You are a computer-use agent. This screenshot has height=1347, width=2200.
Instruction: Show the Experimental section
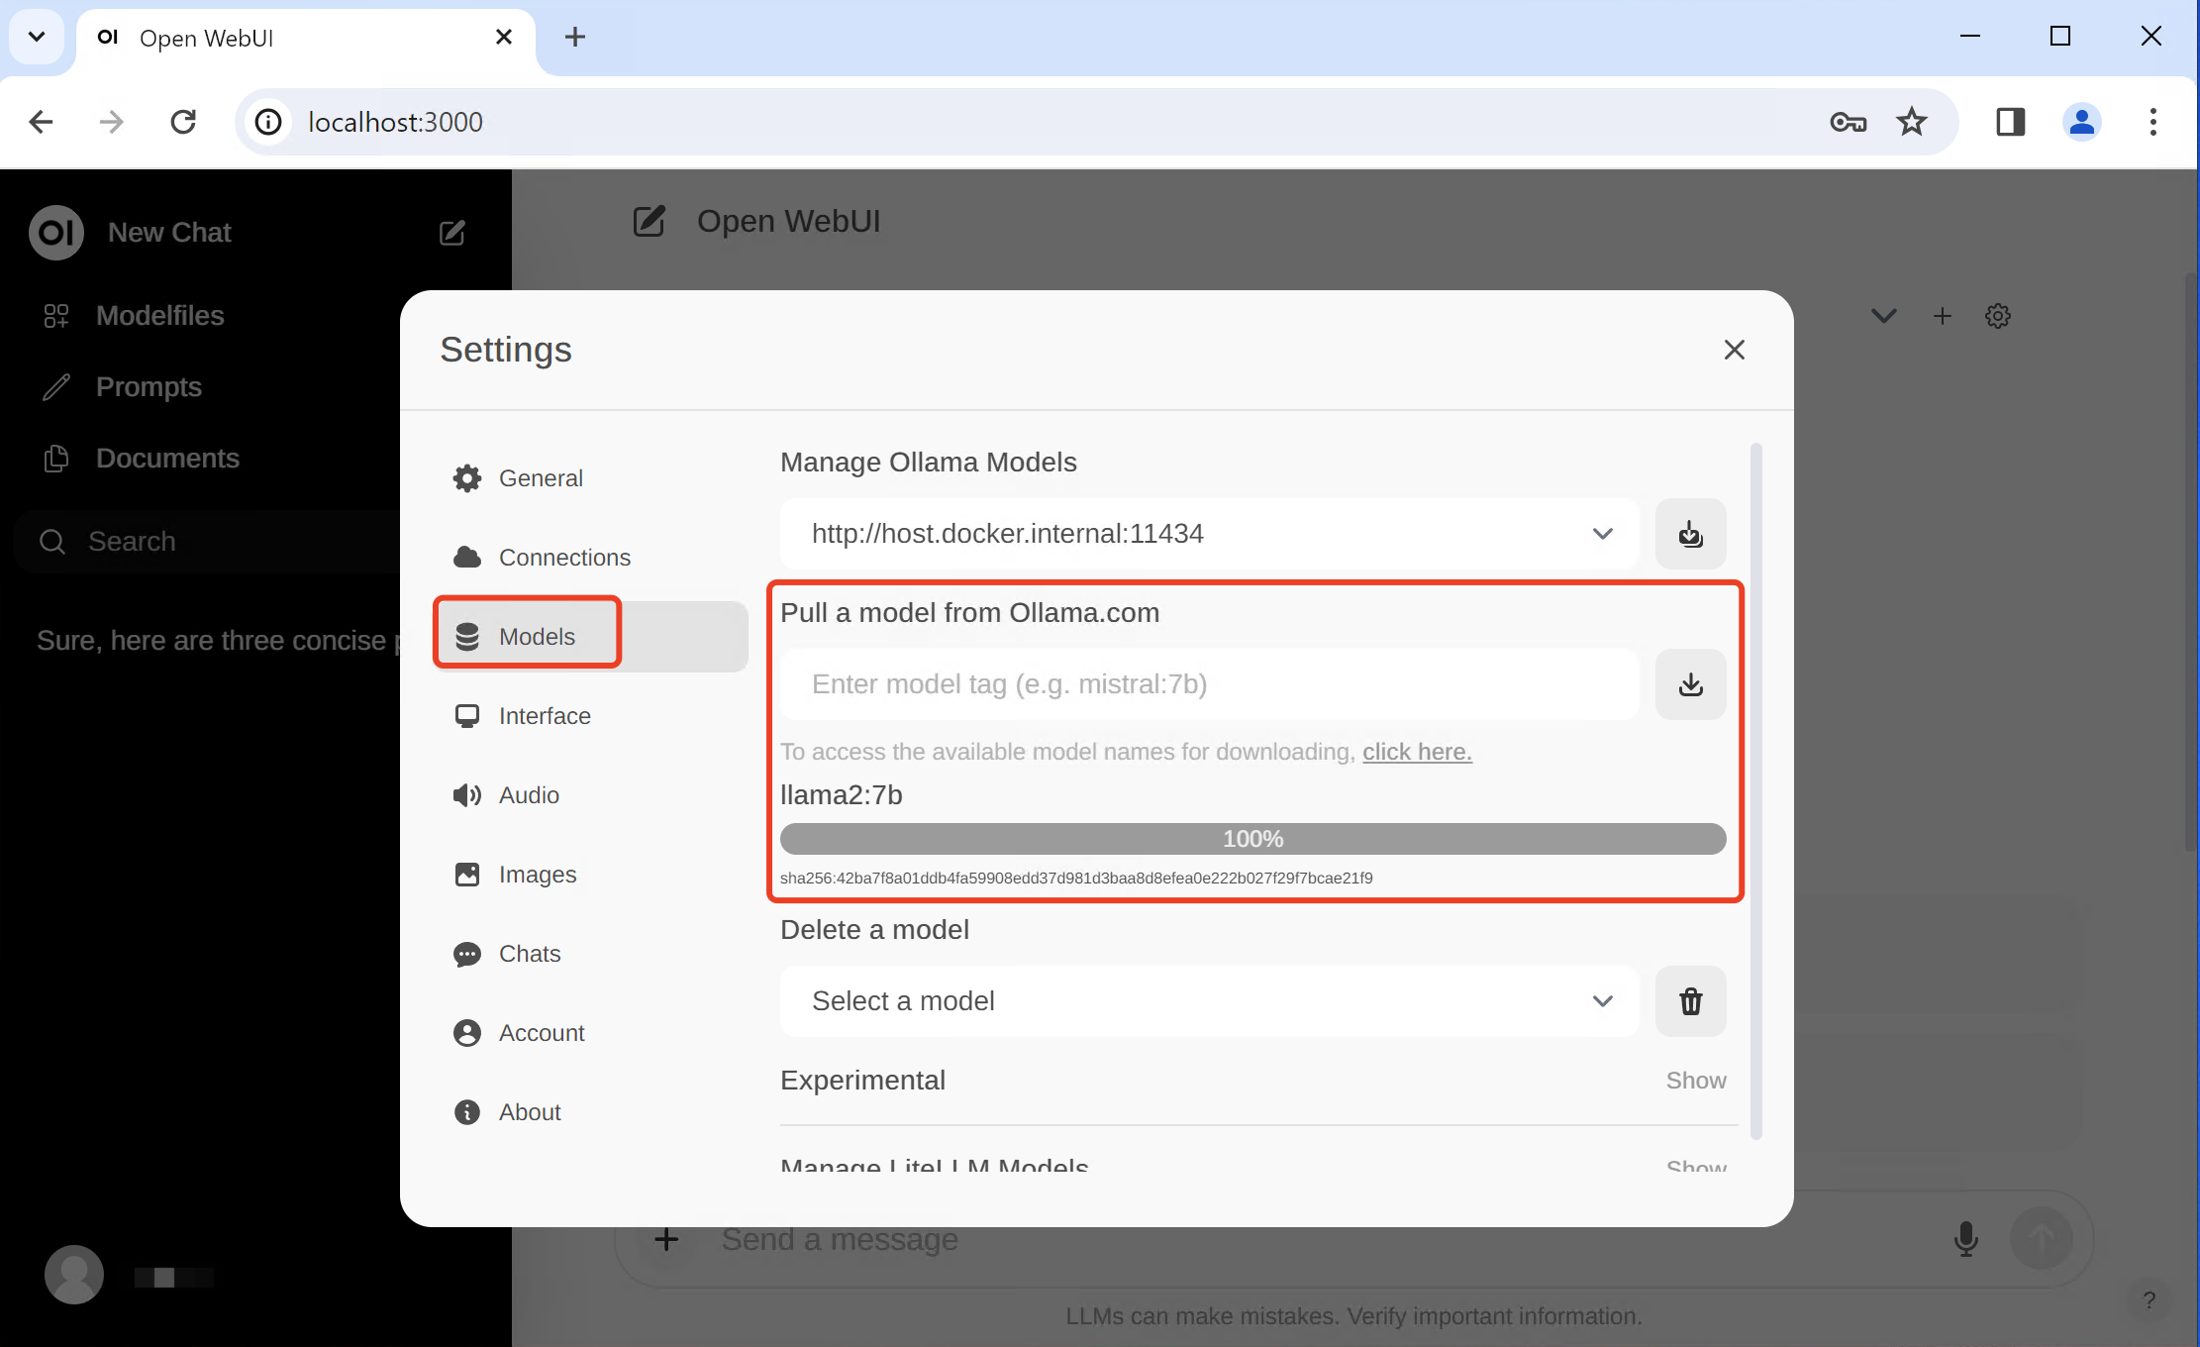[1695, 1081]
